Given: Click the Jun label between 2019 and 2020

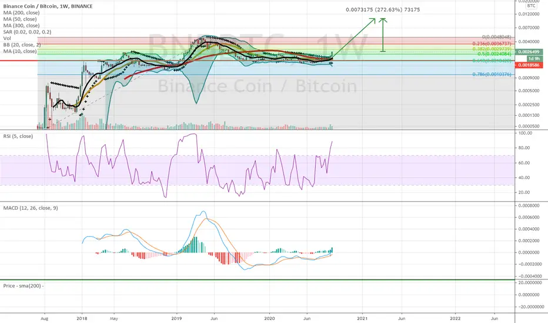Looking at the screenshot, I should 214,318.
